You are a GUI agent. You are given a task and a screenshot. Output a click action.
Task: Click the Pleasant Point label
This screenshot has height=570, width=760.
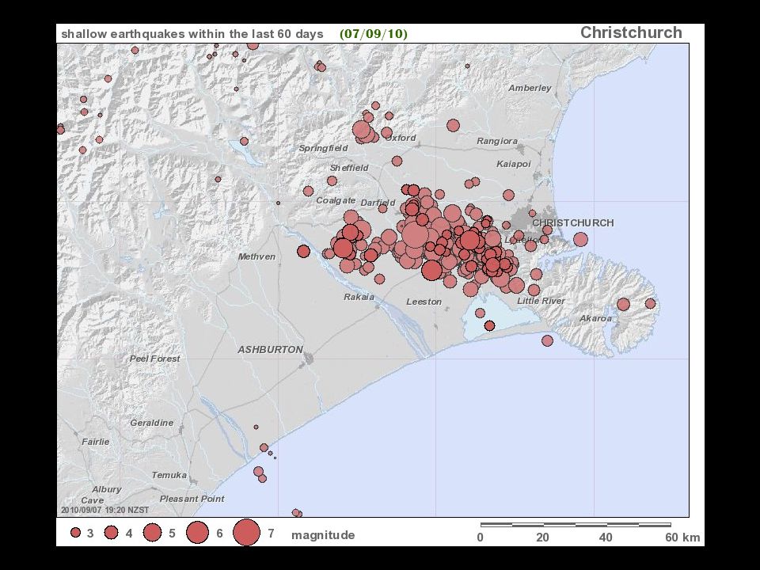[x=192, y=499]
